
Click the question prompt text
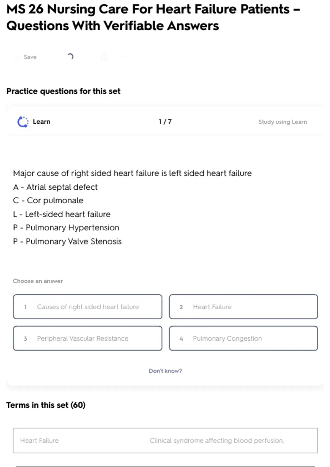(132, 173)
